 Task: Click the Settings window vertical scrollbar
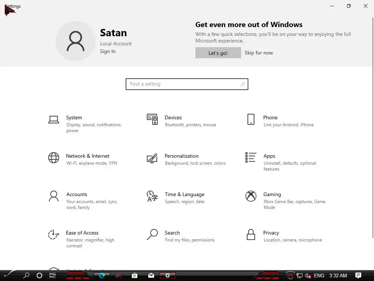(x=373, y=128)
